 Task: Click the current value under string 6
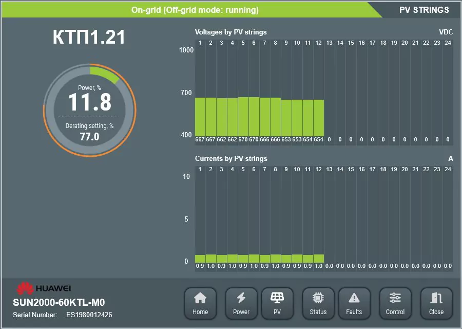click(x=254, y=266)
